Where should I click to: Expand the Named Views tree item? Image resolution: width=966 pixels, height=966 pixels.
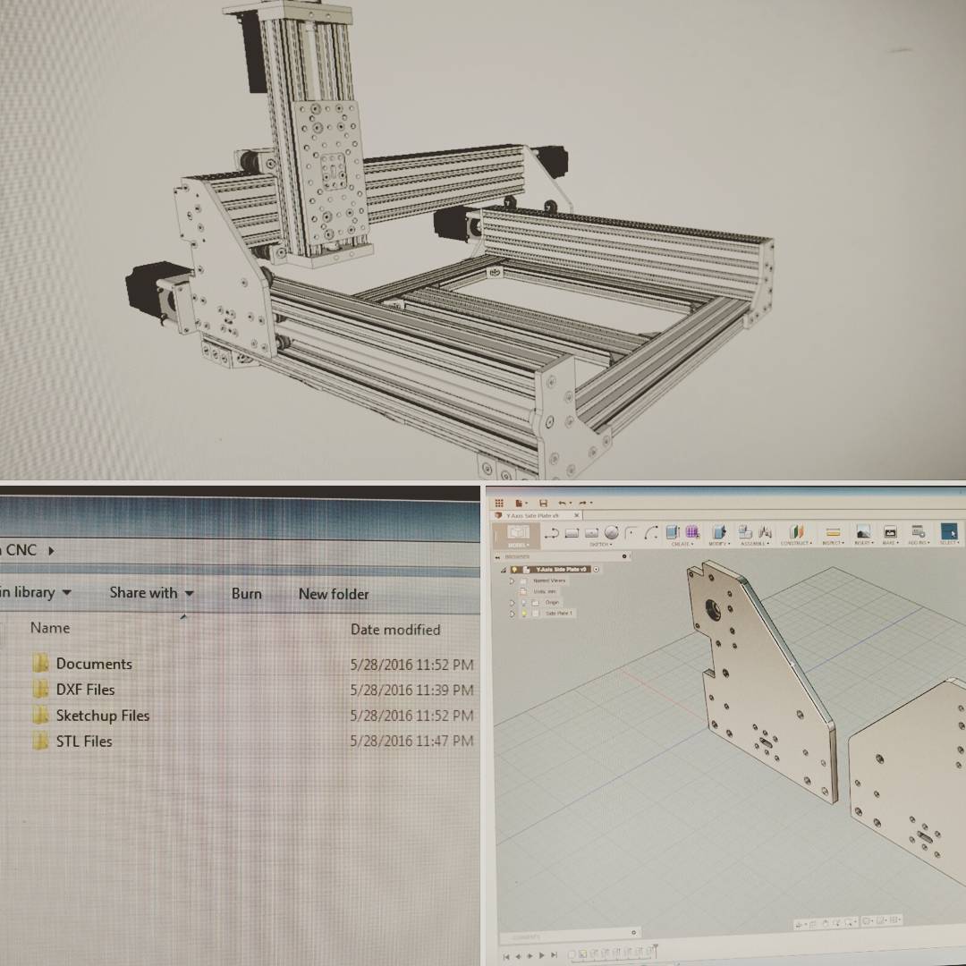click(x=513, y=580)
